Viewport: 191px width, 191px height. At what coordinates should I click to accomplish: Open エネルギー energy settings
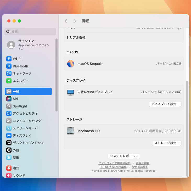(20, 81)
